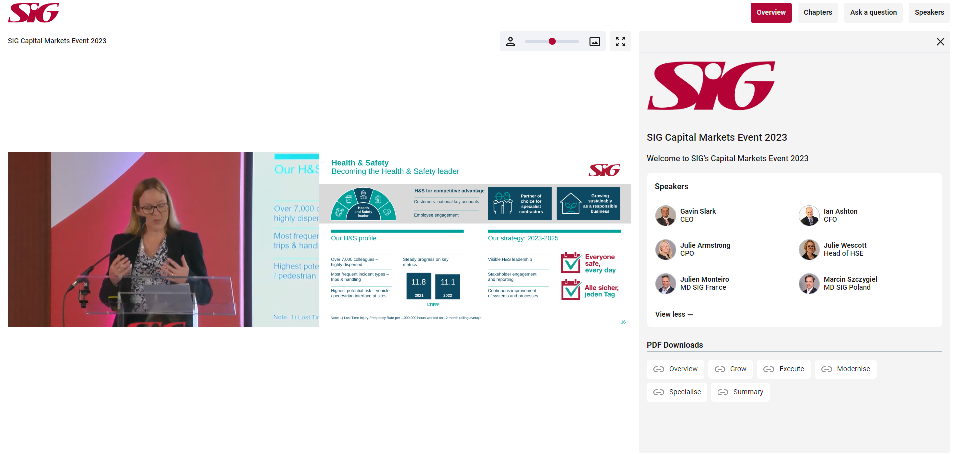958x454 pixels.
Task: Switch to the Chapters tab
Action: pyautogui.click(x=818, y=13)
